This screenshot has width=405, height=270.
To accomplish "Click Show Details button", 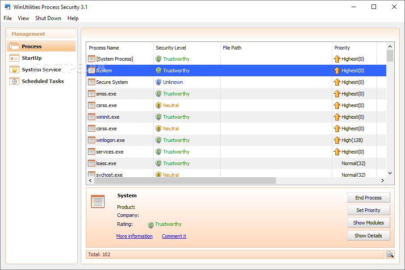I will pyautogui.click(x=368, y=236).
